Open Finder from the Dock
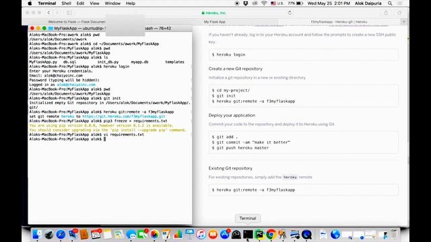This screenshot has height=242, width=431. click(x=37, y=235)
